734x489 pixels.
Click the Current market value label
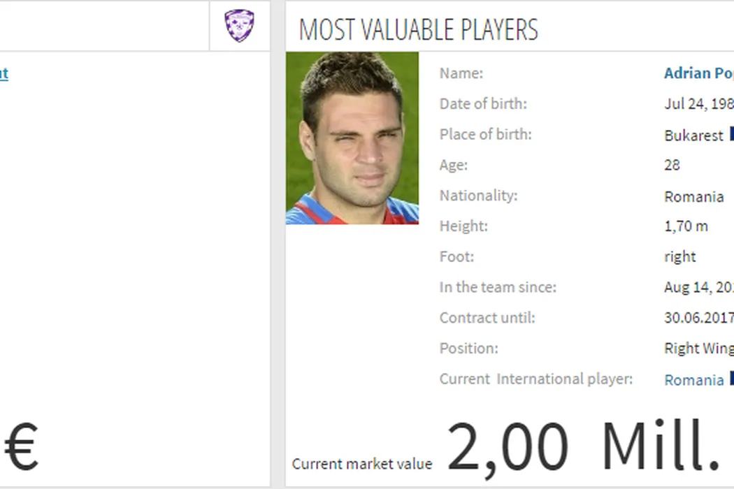click(x=362, y=464)
